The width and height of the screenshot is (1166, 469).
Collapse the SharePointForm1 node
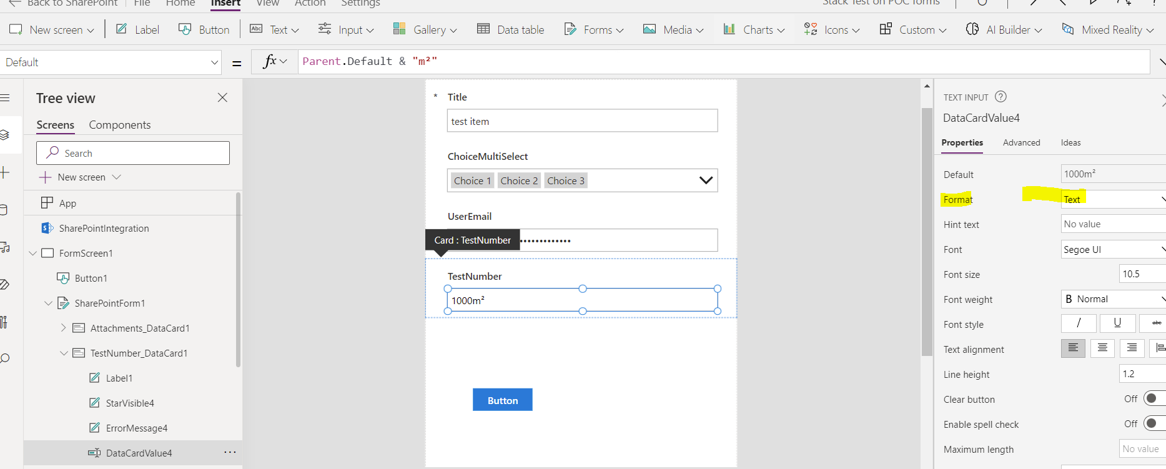coord(48,303)
